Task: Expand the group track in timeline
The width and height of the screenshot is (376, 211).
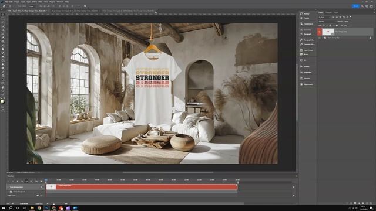Action: [8, 192]
